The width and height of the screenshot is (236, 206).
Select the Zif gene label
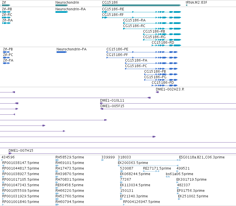click(4, 3)
